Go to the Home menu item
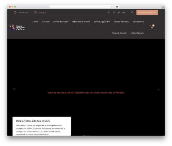Screen dimensions: 172x146 (x=35, y=22)
